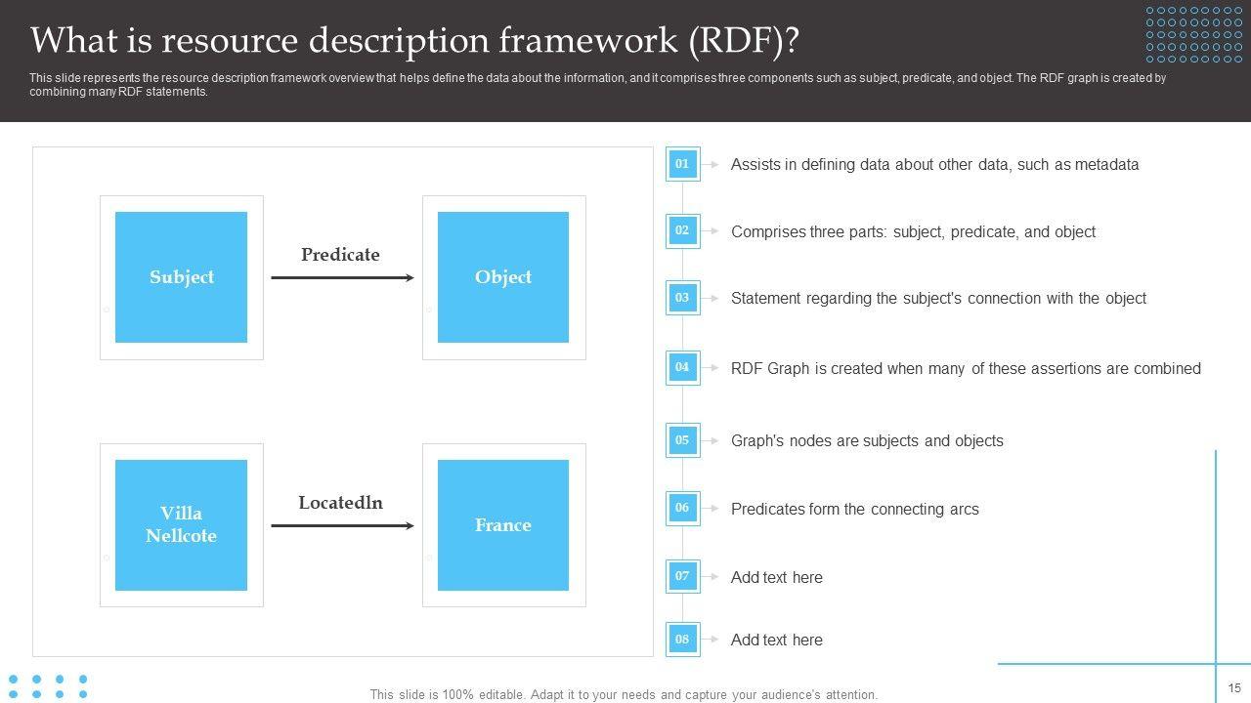Click the 07 numbered square
The image size is (1251, 703).
(x=682, y=576)
